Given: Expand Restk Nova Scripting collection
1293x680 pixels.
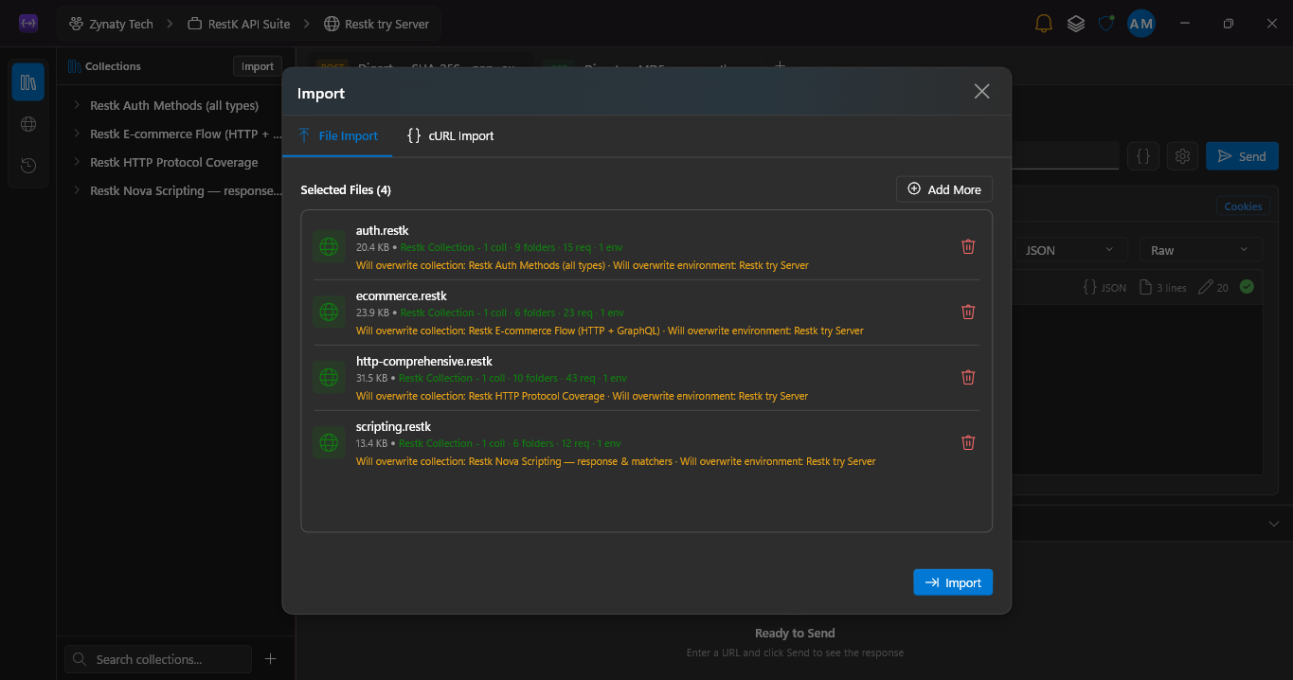Looking at the screenshot, I should pyautogui.click(x=77, y=190).
